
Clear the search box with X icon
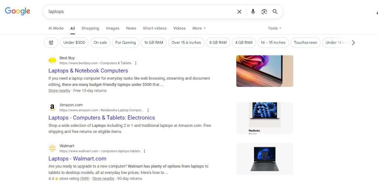pyautogui.click(x=239, y=11)
